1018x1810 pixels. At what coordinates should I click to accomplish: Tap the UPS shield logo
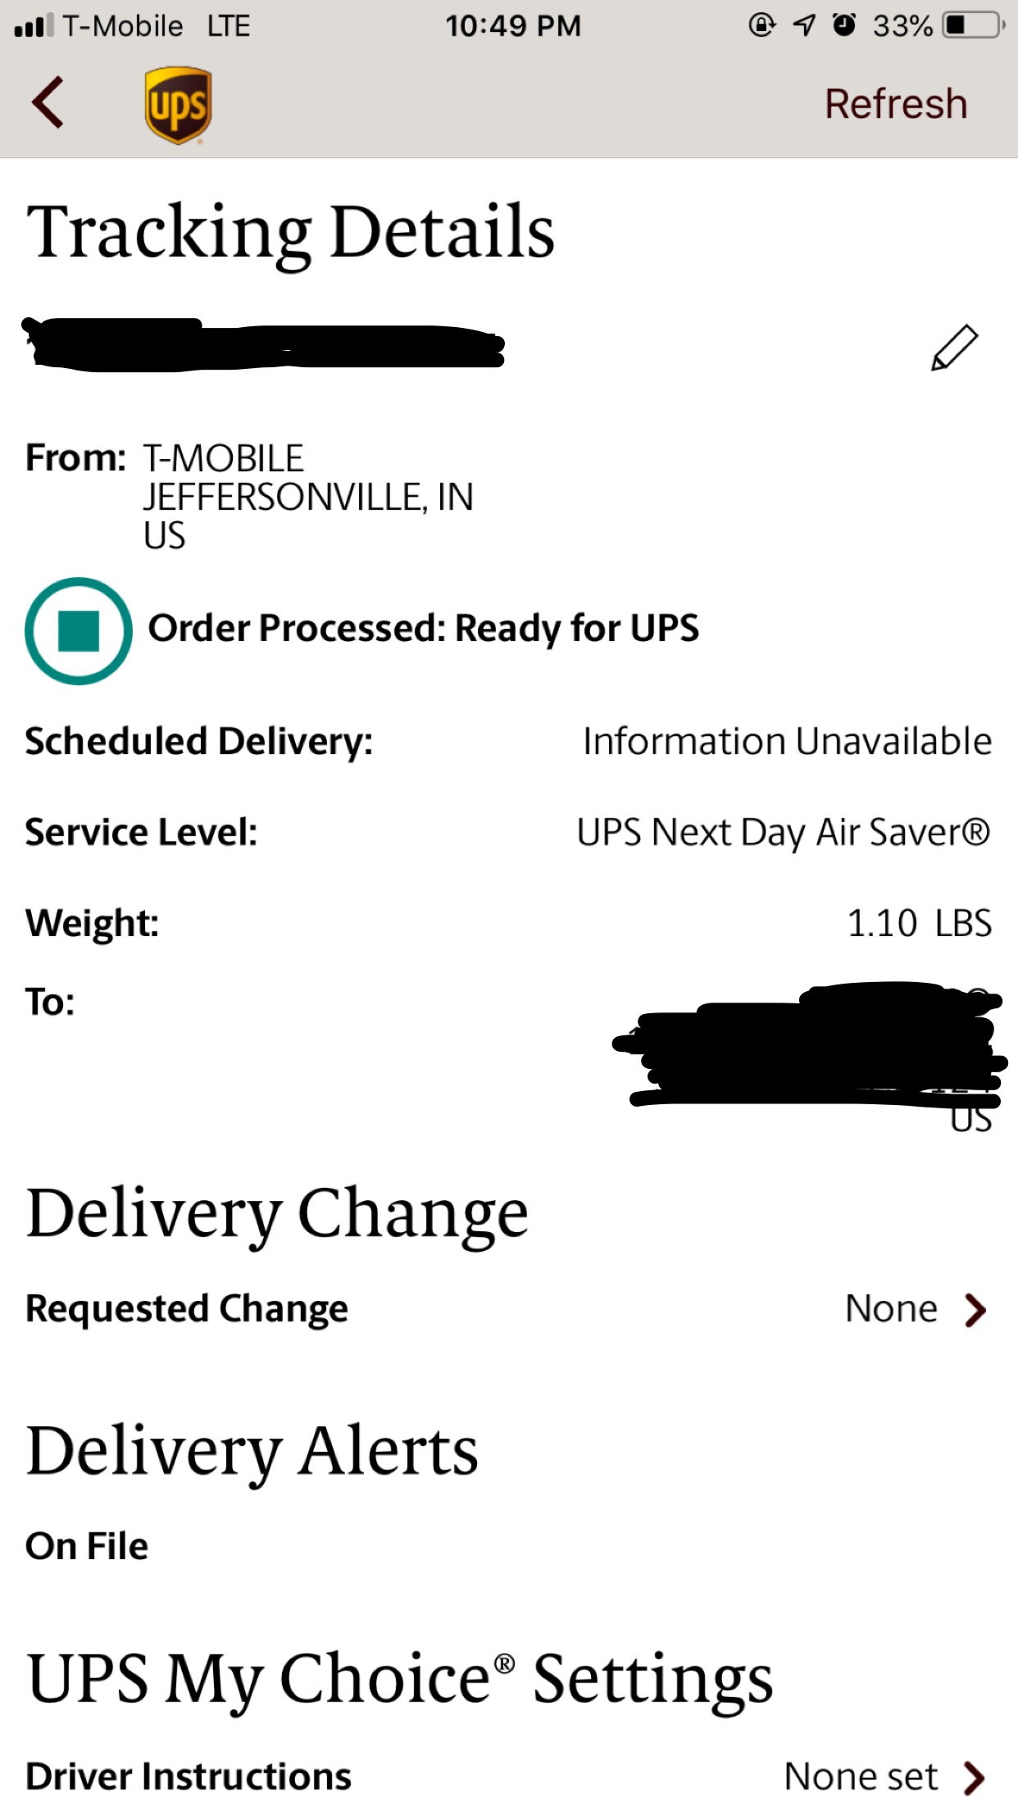click(x=178, y=105)
